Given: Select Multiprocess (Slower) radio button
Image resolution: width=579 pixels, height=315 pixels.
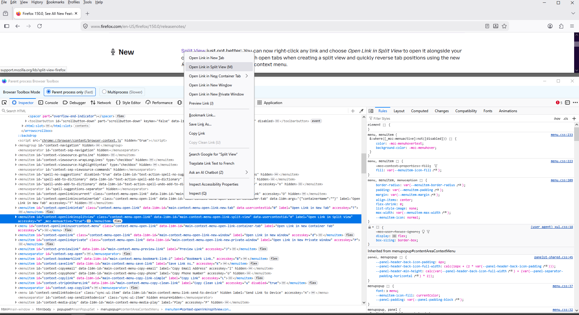Looking at the screenshot, I should (104, 92).
